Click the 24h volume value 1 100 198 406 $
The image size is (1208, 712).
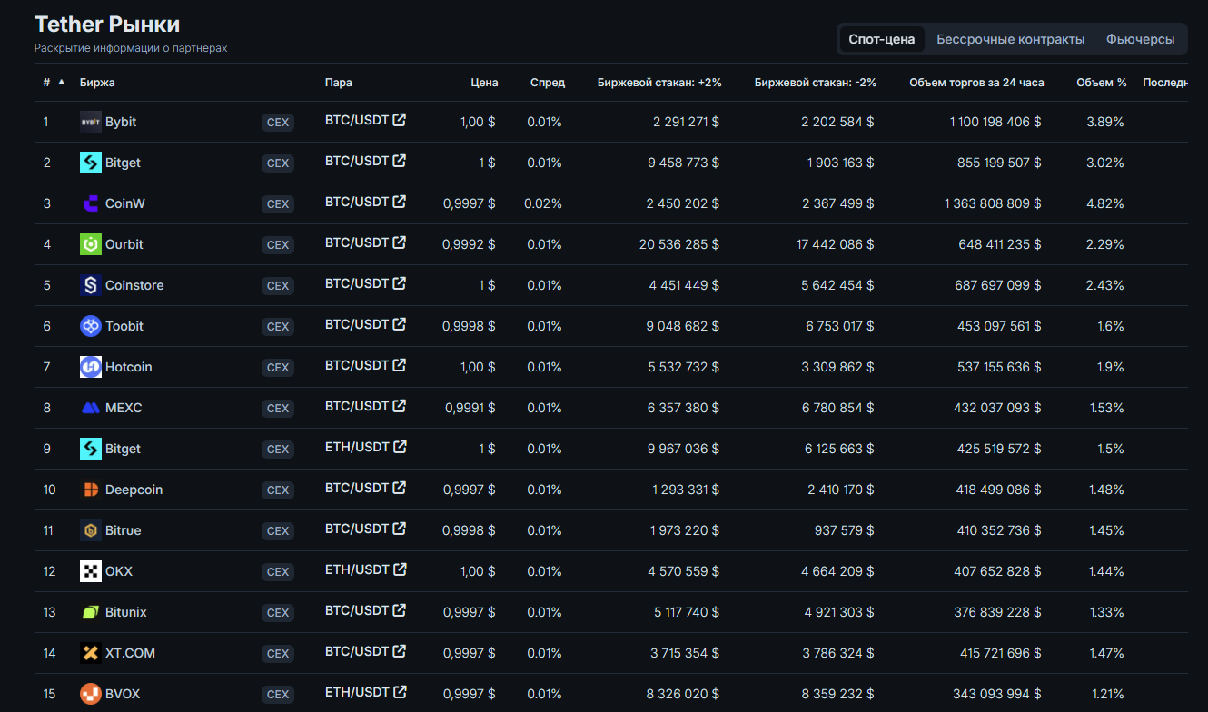point(995,122)
